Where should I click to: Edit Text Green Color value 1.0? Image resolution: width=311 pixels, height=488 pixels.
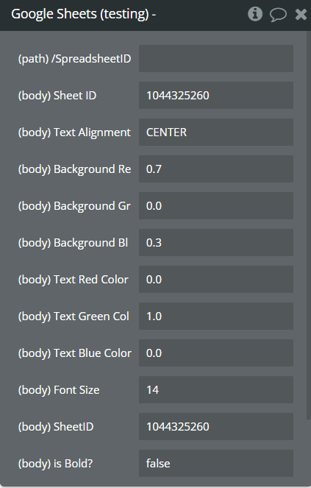click(216, 317)
